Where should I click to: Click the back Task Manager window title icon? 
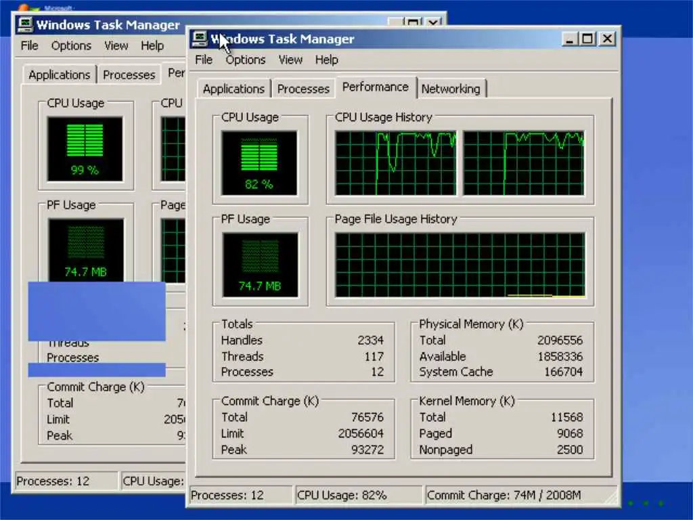pyautogui.click(x=25, y=24)
